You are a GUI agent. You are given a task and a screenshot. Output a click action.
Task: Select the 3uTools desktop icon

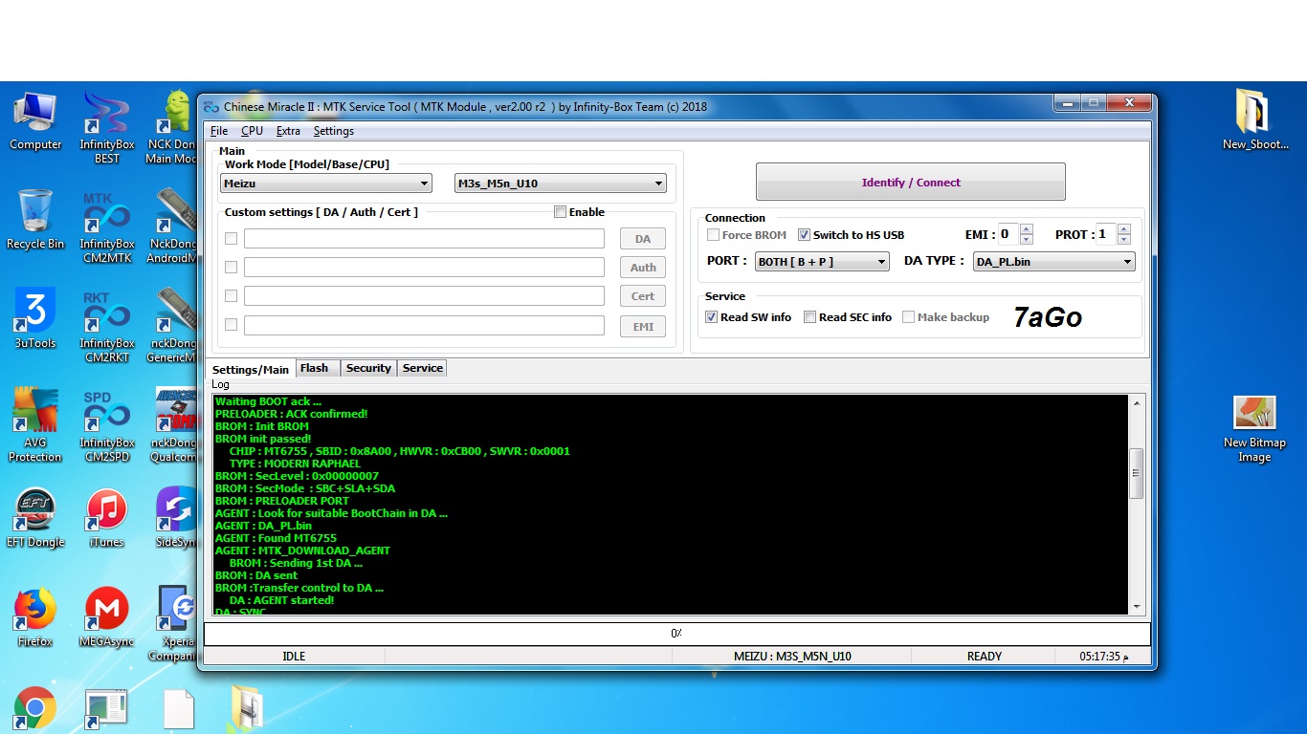pyautogui.click(x=35, y=319)
